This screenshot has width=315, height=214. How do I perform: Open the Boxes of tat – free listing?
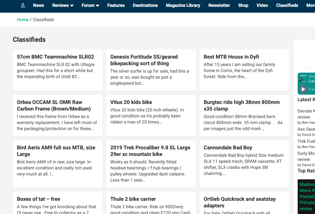(39, 199)
